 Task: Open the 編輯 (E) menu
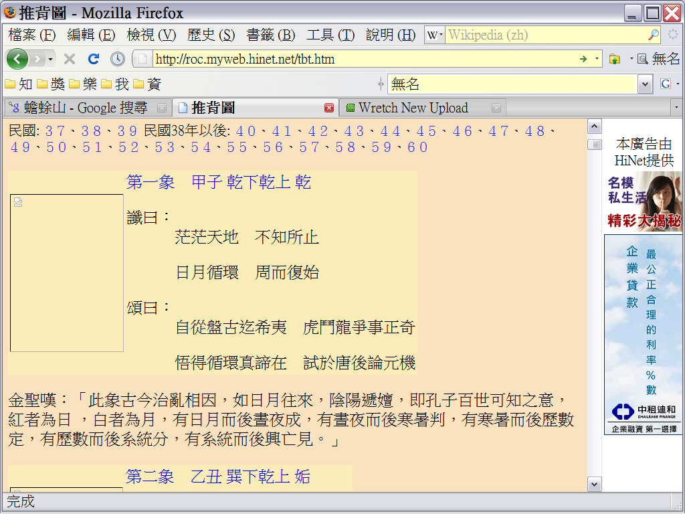[x=91, y=35]
